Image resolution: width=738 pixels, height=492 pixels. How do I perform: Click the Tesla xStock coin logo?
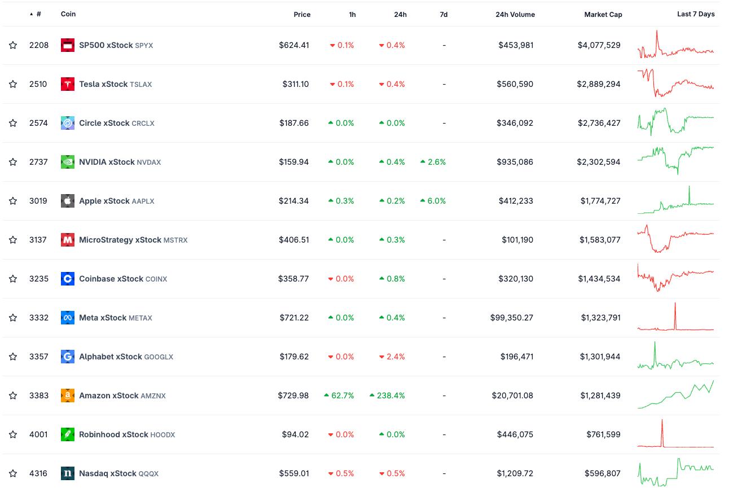coord(68,84)
